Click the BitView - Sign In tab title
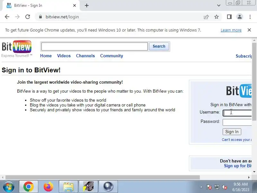This screenshot has height=193, width=257. click(x=28, y=5)
